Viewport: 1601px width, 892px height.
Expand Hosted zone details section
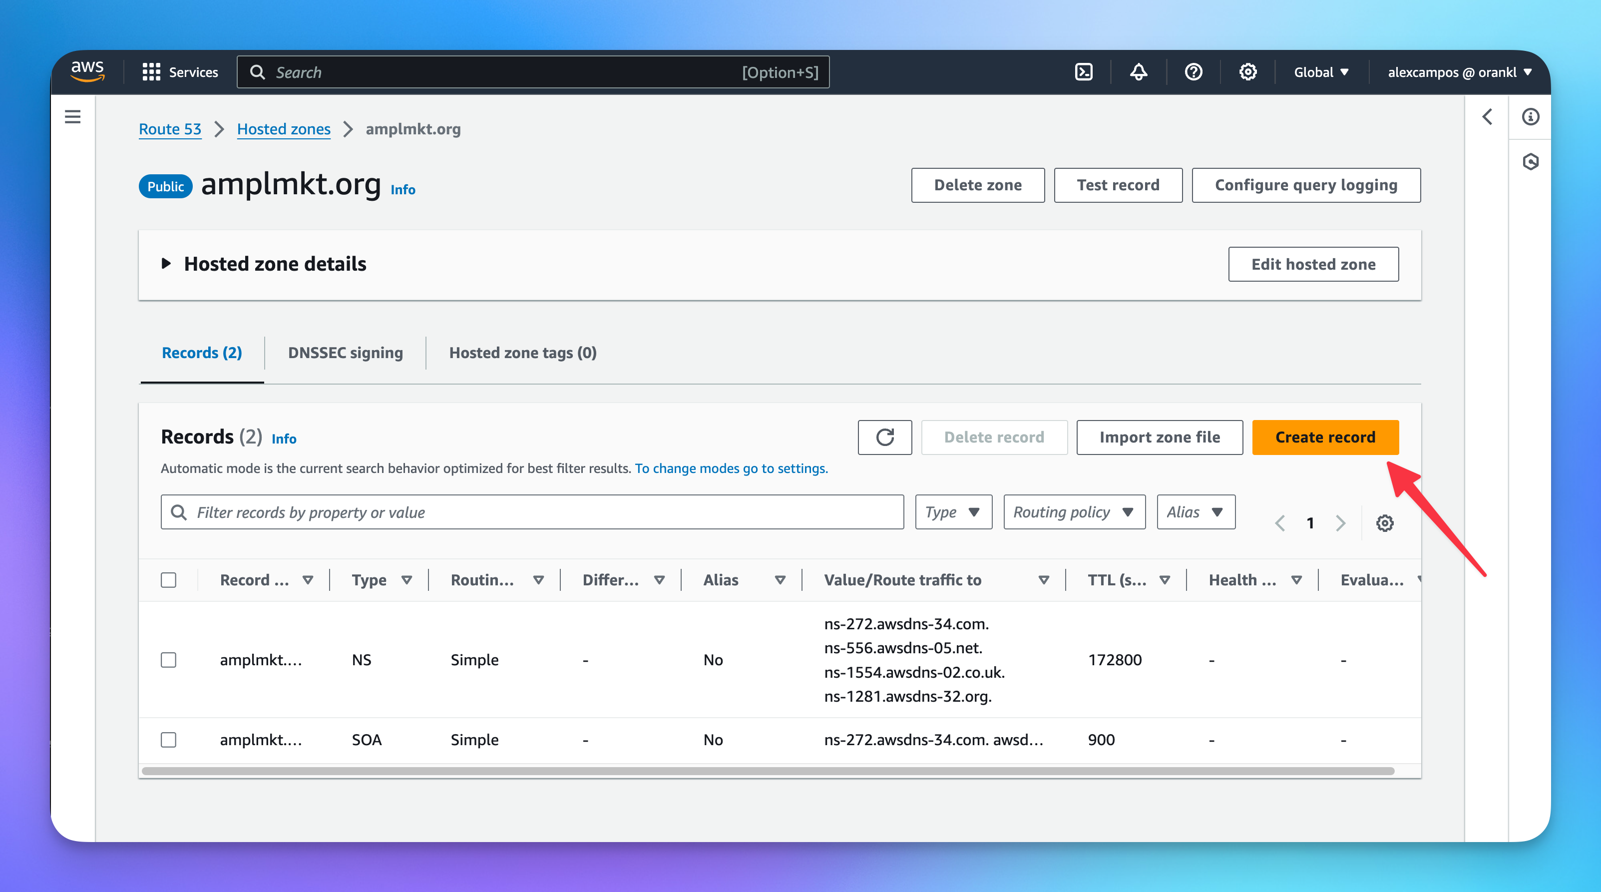[x=166, y=264]
